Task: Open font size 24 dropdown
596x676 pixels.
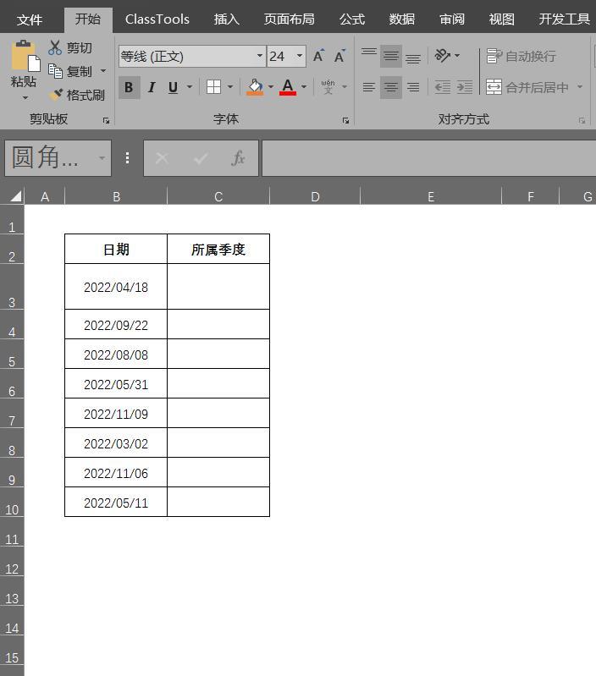Action: point(300,56)
